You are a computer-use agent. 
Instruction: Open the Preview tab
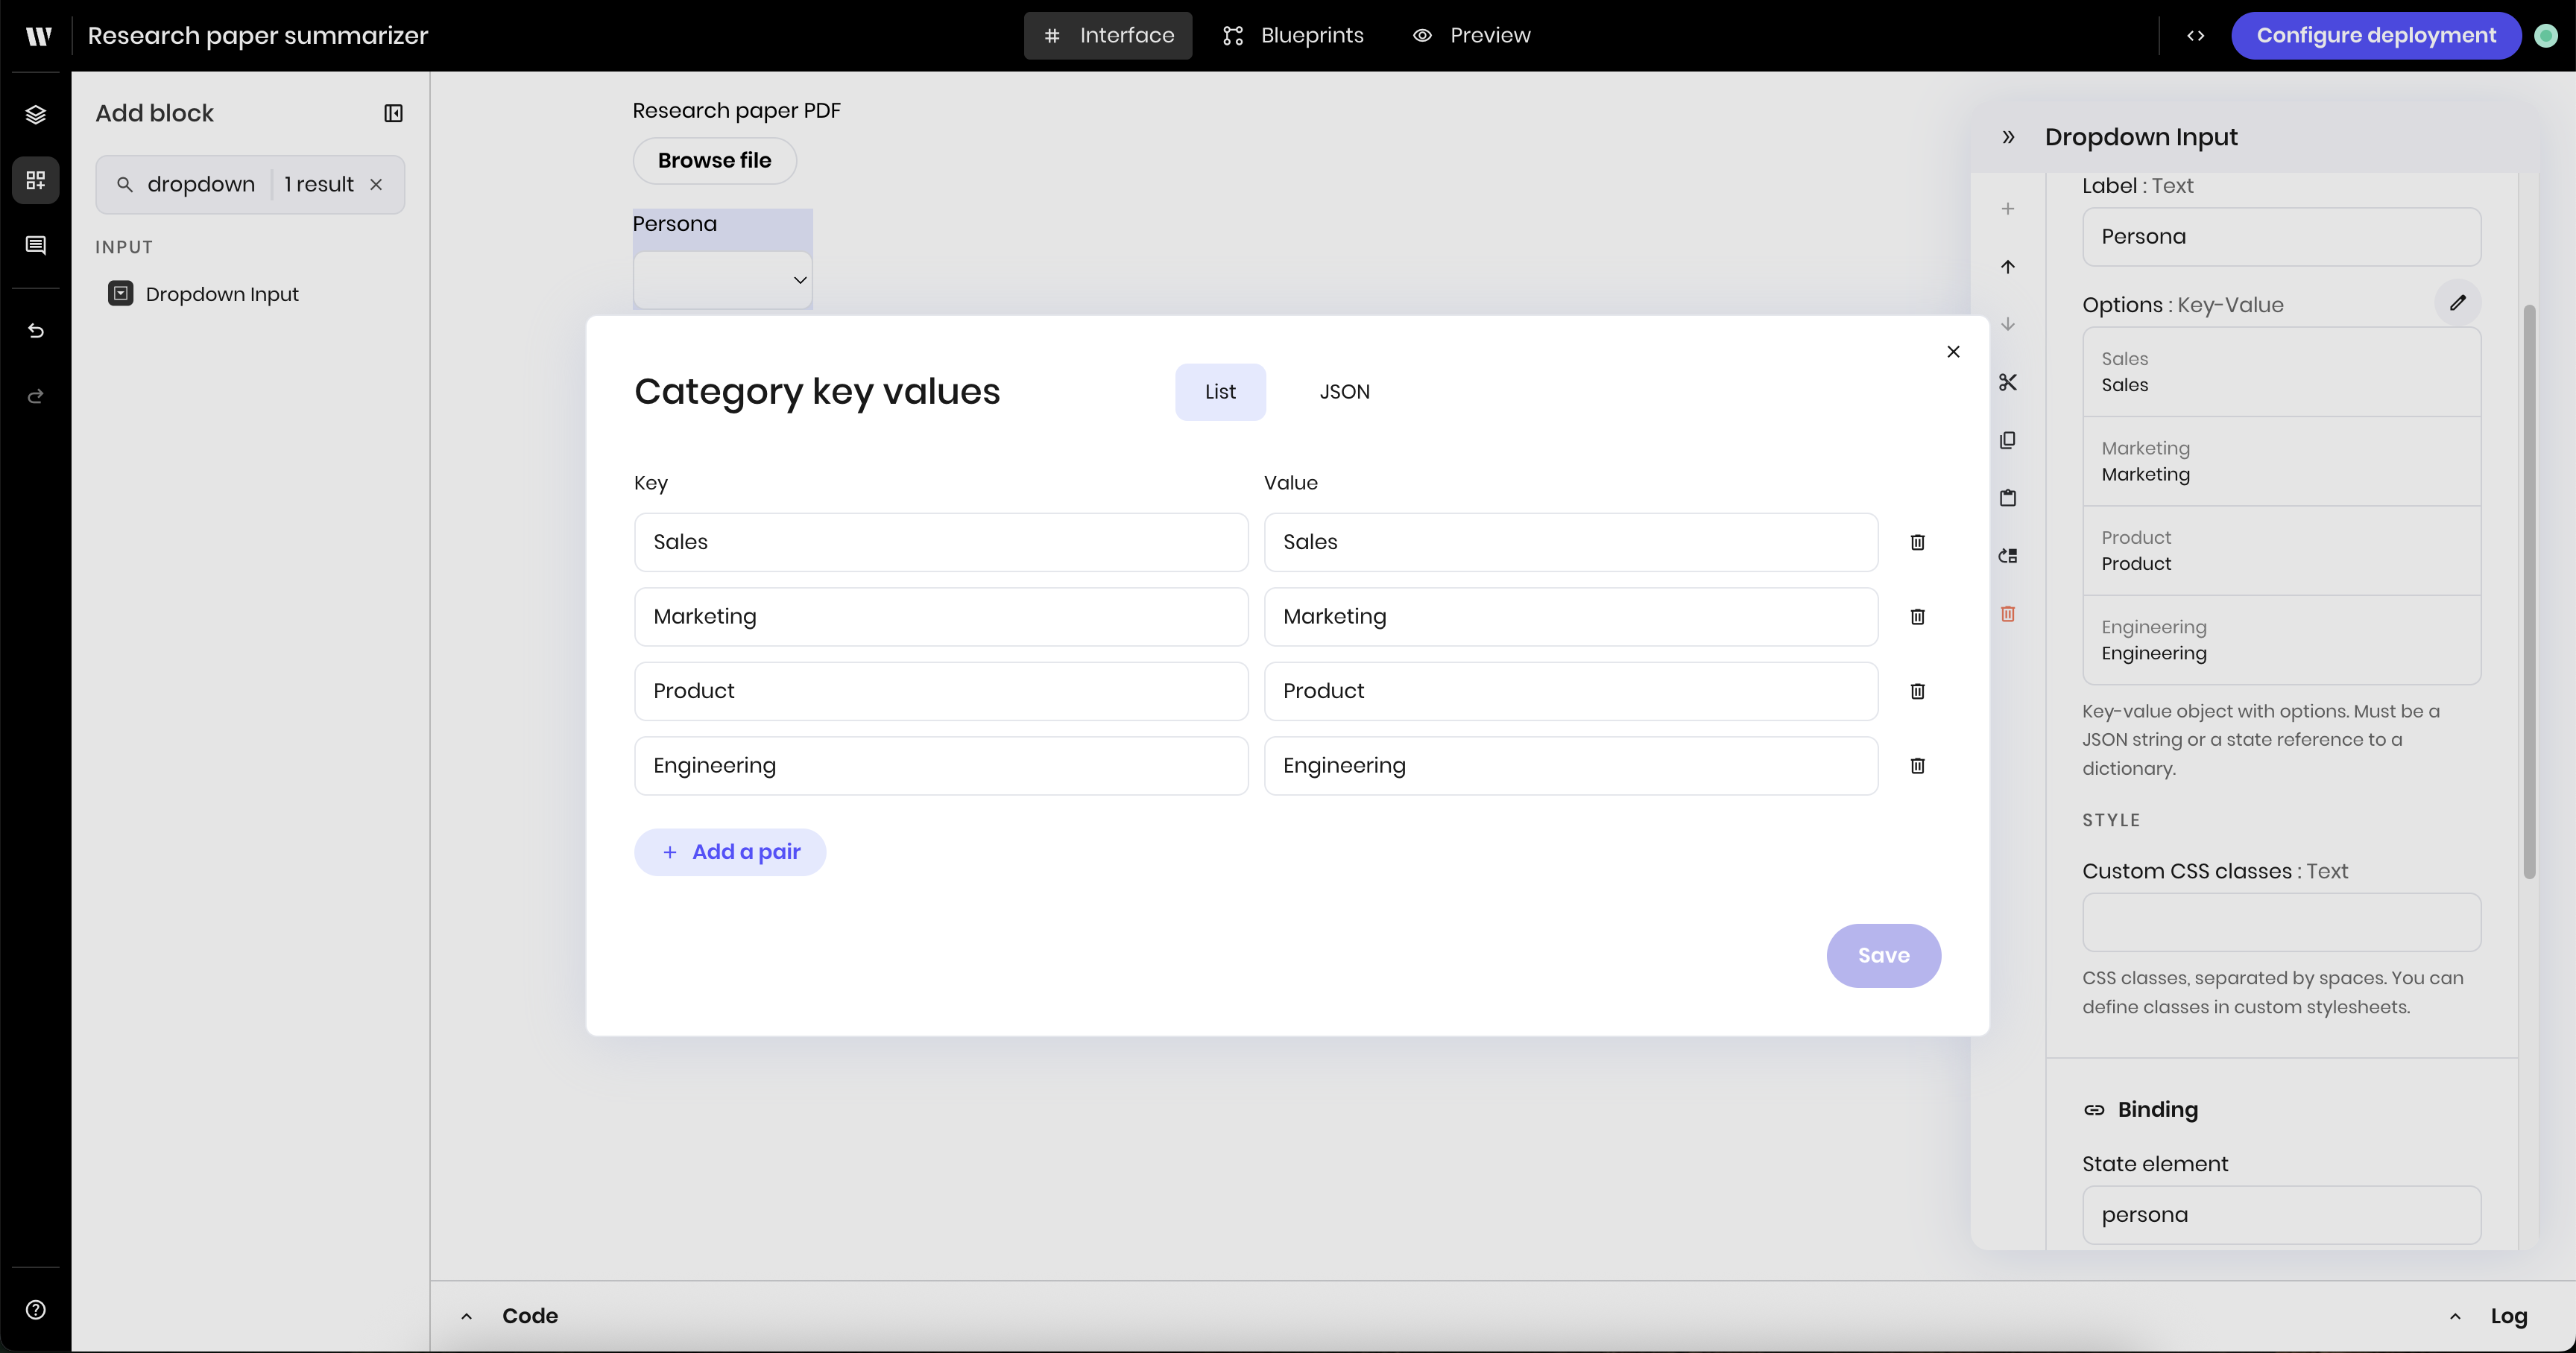pyautogui.click(x=1471, y=36)
